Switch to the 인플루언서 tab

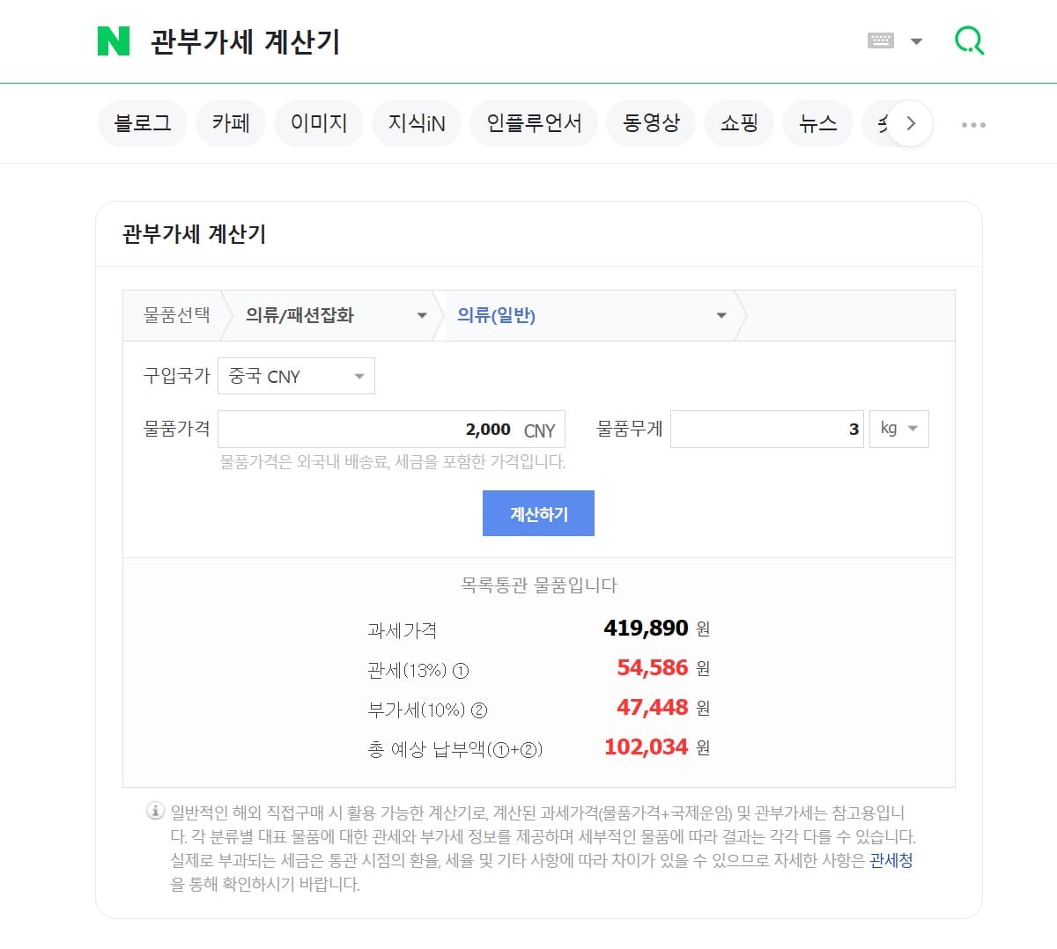coord(534,123)
